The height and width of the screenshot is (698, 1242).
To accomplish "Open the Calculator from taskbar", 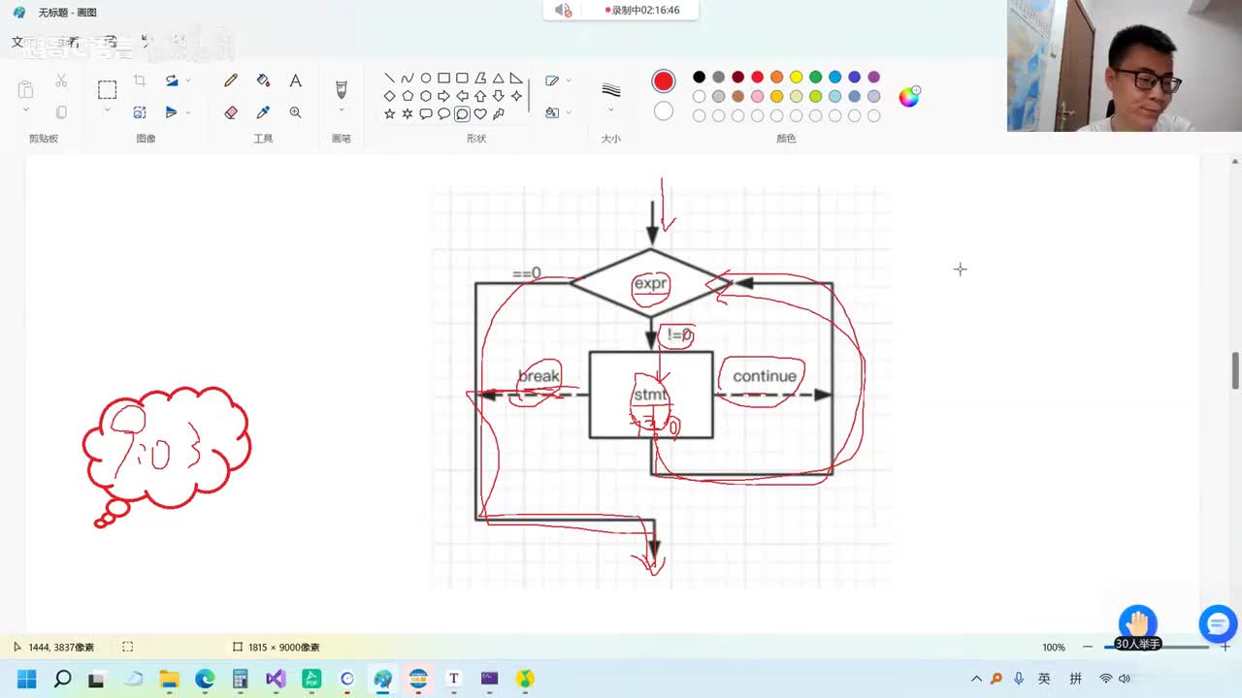I will point(240,679).
